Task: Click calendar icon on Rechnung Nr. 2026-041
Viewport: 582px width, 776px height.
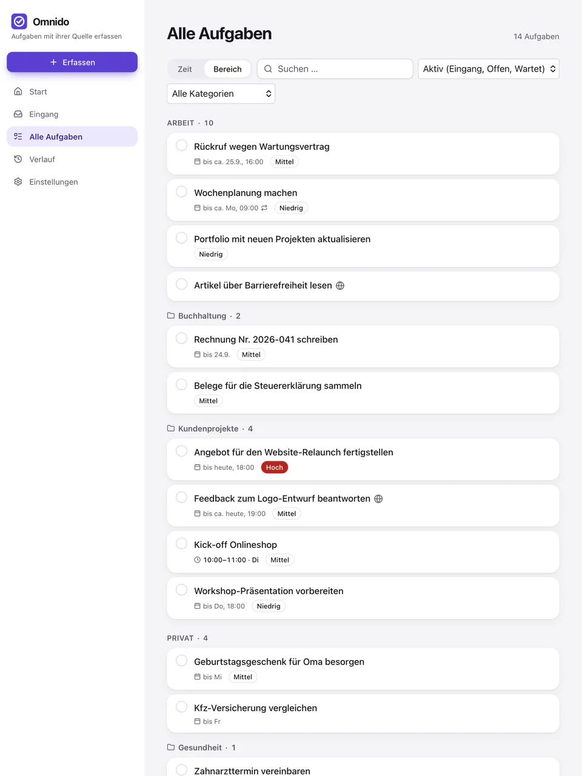Action: point(197,355)
